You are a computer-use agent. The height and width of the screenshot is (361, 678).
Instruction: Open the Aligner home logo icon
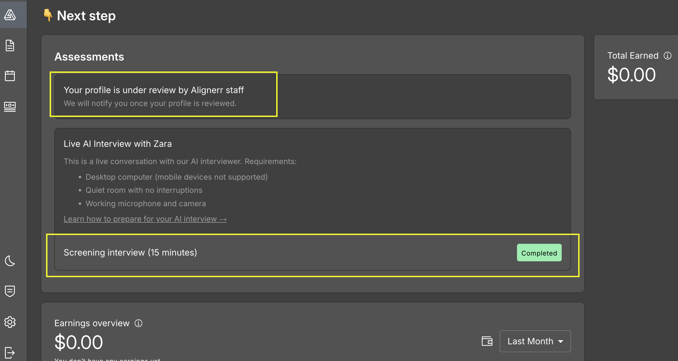tap(10, 15)
